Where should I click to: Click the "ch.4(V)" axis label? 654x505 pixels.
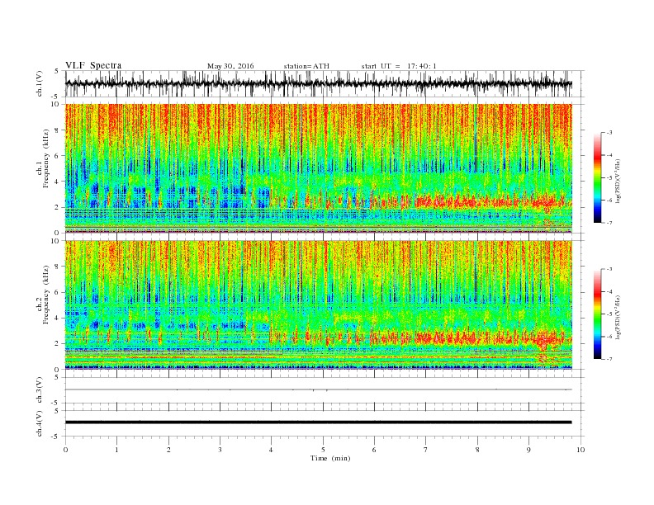[x=40, y=423]
